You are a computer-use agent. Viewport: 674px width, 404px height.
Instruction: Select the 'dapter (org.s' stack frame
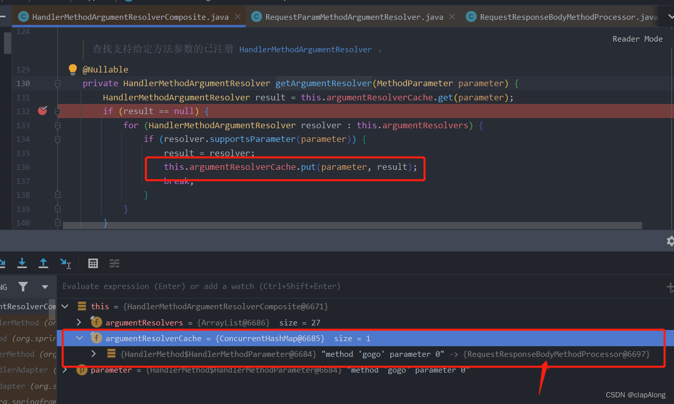click(x=28, y=386)
